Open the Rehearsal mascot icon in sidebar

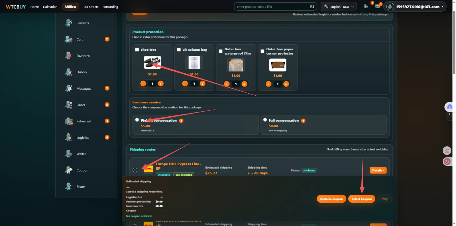tap(68, 121)
